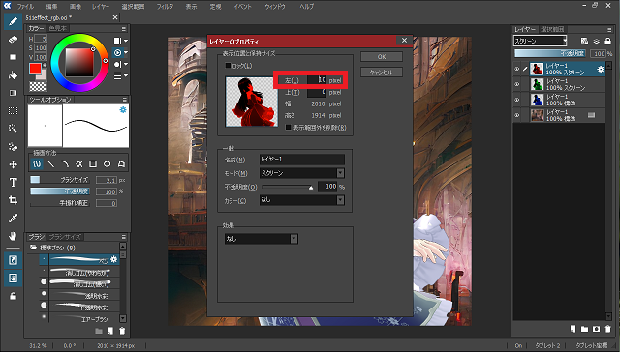This screenshot has width=620, height=352.
Task: Select the Crop tool
Action: pyautogui.click(x=13, y=200)
